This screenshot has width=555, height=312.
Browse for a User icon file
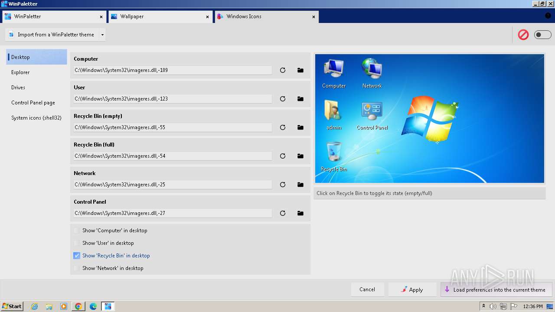[x=300, y=99]
